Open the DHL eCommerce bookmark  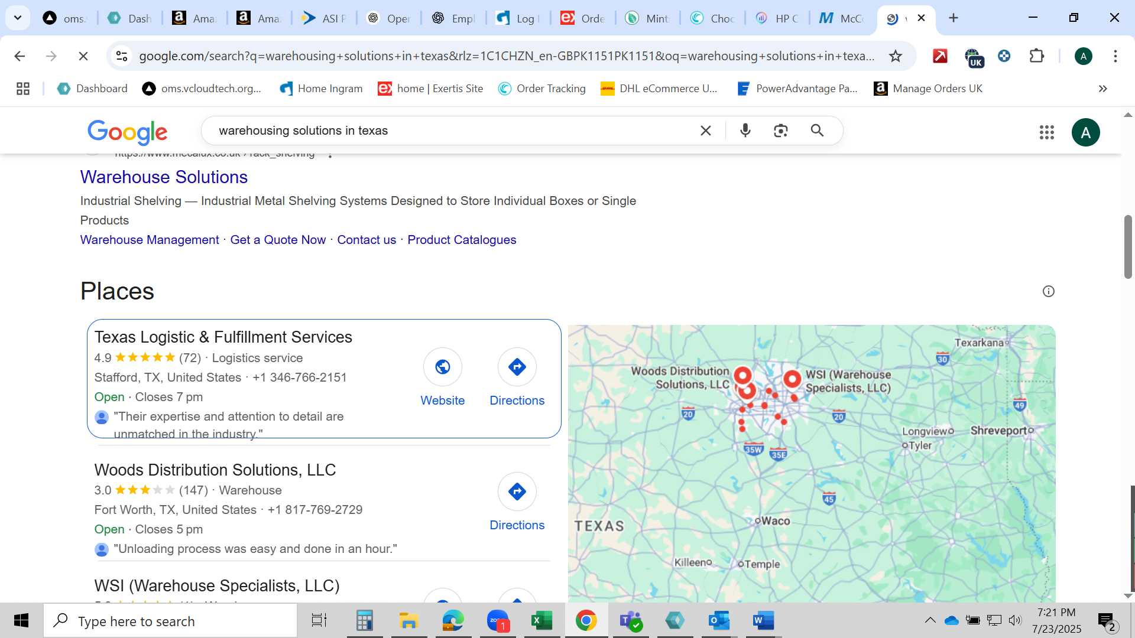[x=659, y=89]
